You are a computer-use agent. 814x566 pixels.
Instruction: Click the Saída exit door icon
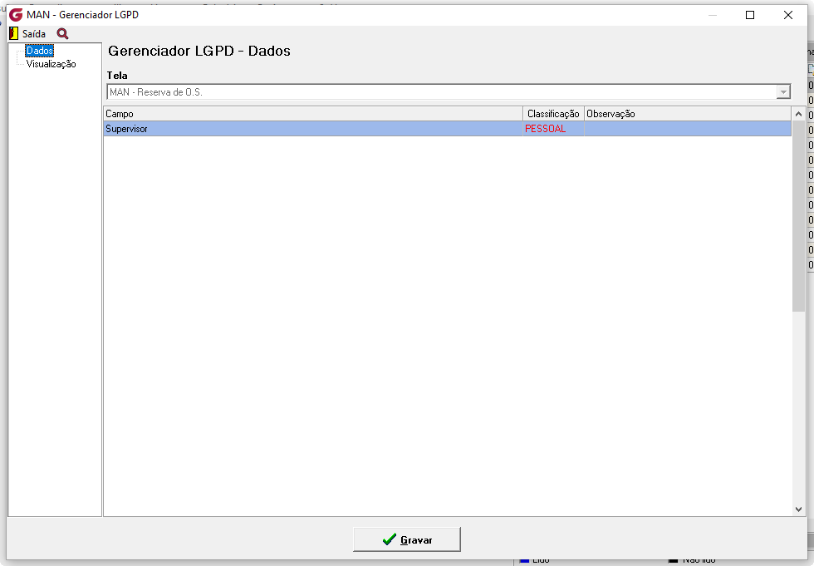(14, 34)
